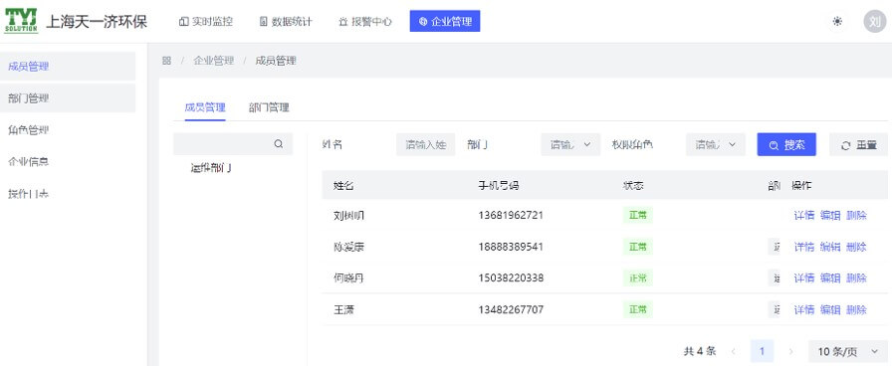This screenshot has height=366, width=892.
Task: Click the 重置 reset button
Action: point(858,145)
